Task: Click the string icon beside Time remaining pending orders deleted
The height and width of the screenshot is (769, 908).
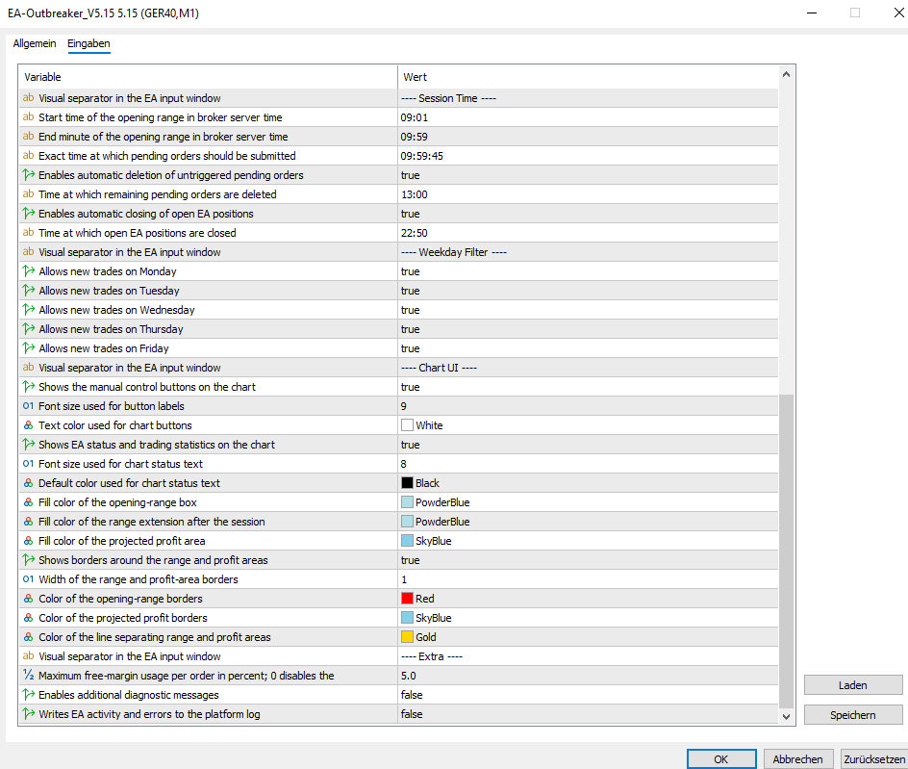Action: 29,194
